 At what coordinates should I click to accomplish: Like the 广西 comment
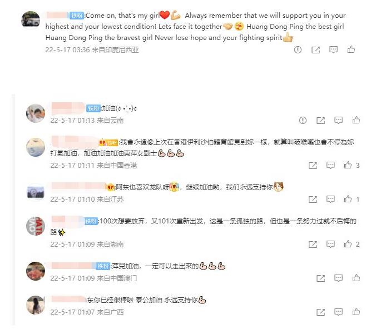356,312
